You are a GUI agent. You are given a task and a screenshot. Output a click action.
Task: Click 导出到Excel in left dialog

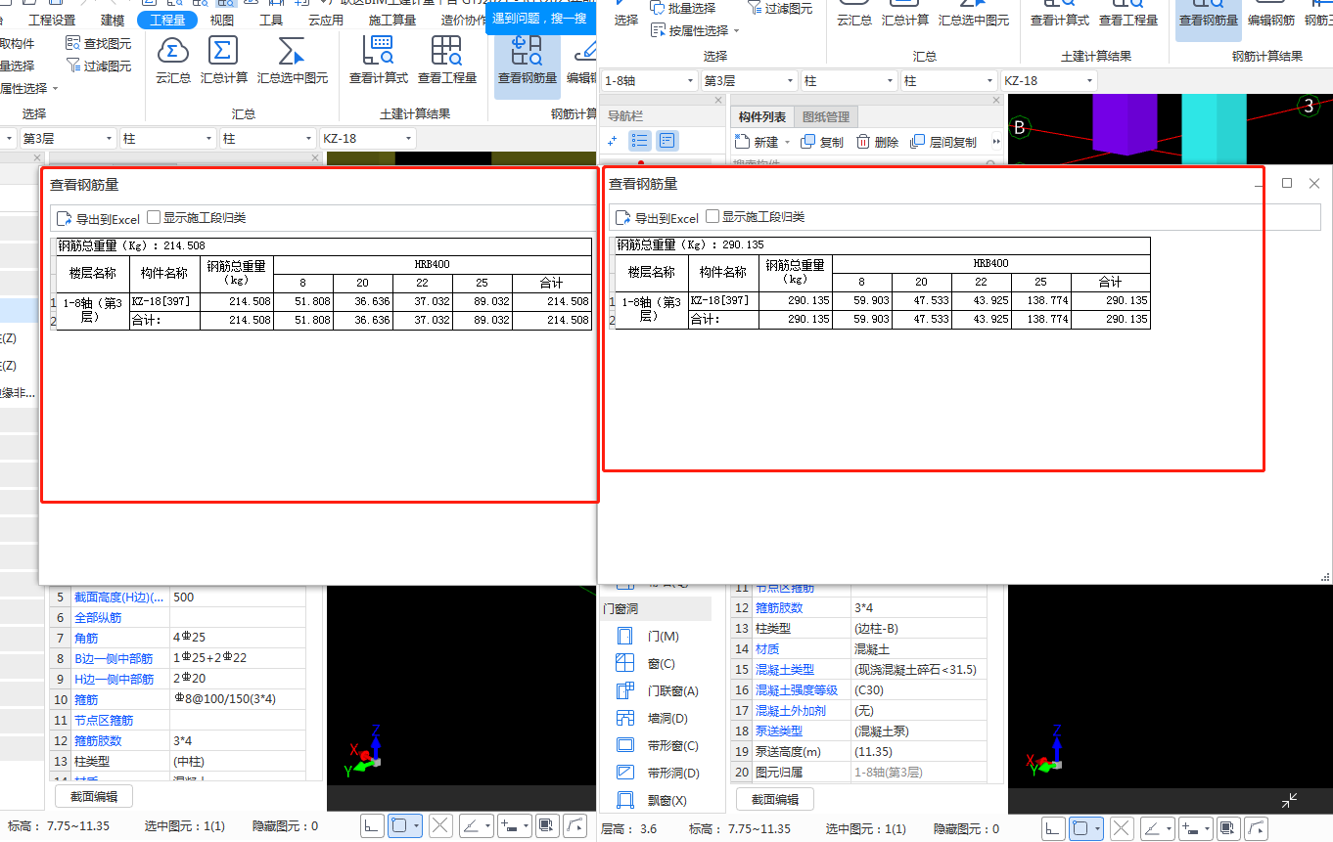coord(98,219)
